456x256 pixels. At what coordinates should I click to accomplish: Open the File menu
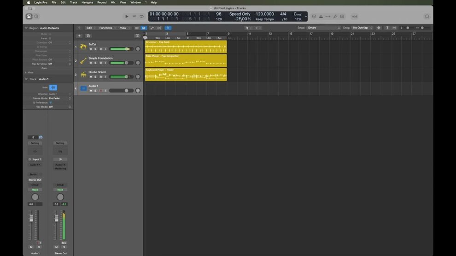click(54, 2)
